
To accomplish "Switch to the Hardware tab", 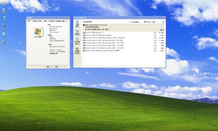I will 40,21.
